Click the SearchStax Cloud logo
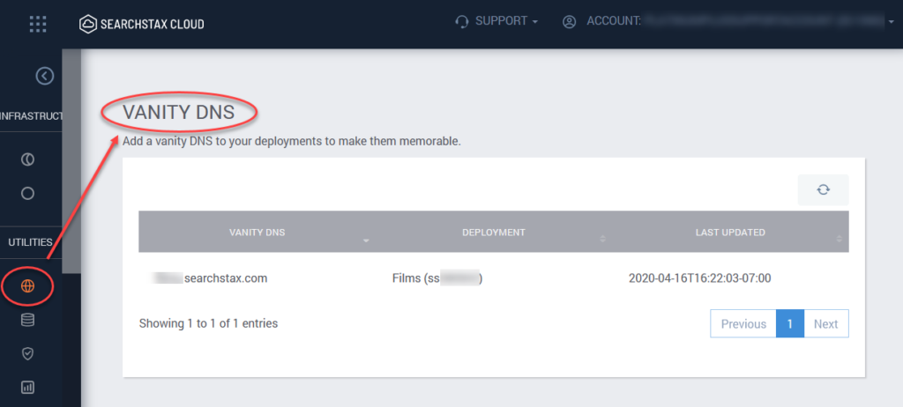 (142, 24)
